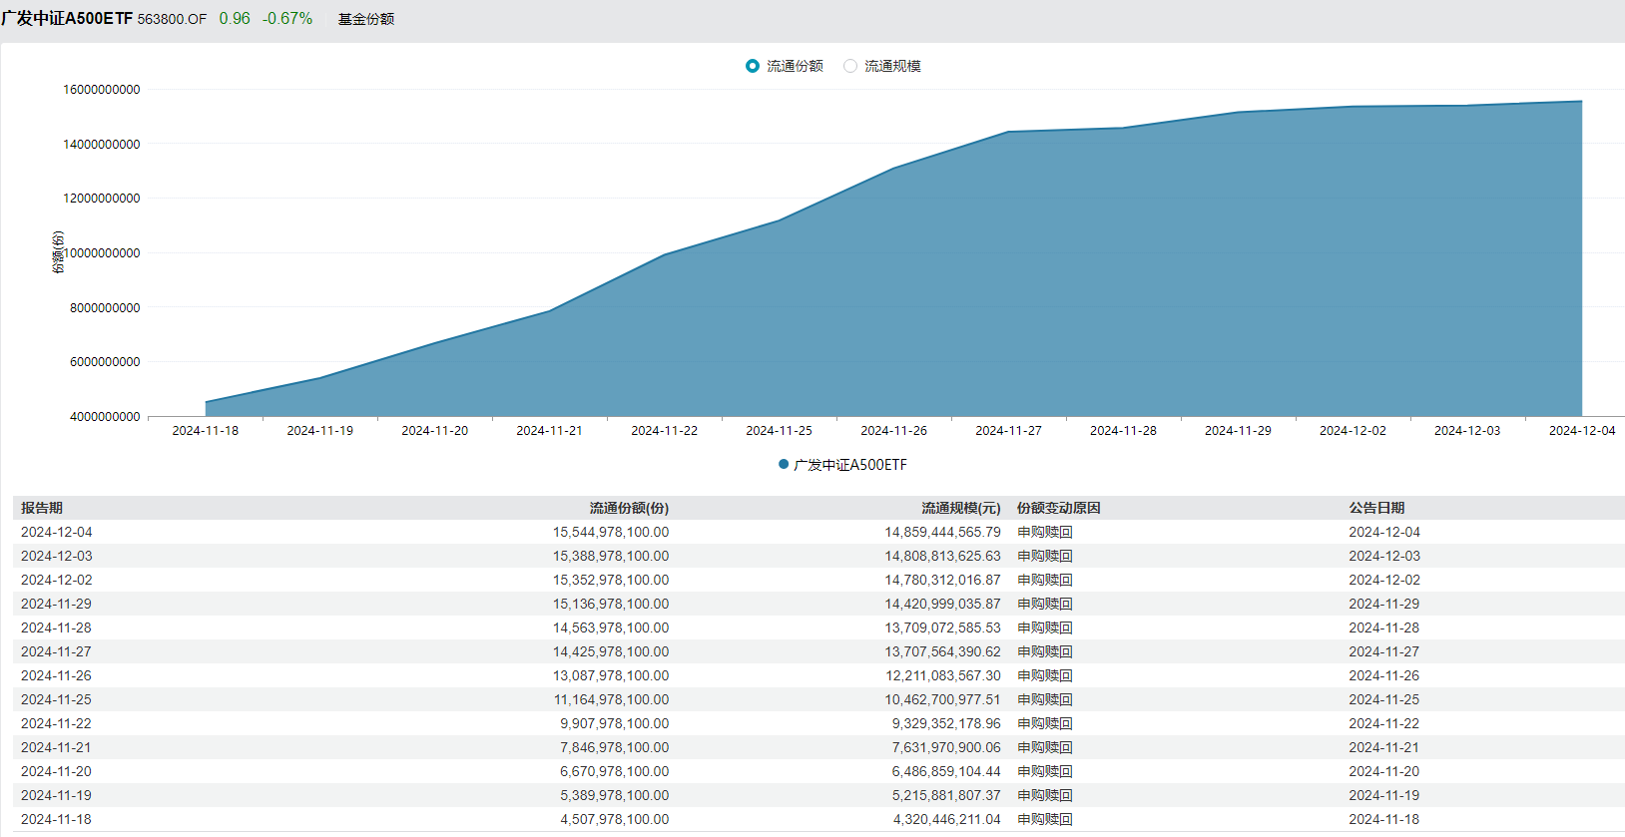Click scale value 13,707,564,390.62

coord(942,651)
